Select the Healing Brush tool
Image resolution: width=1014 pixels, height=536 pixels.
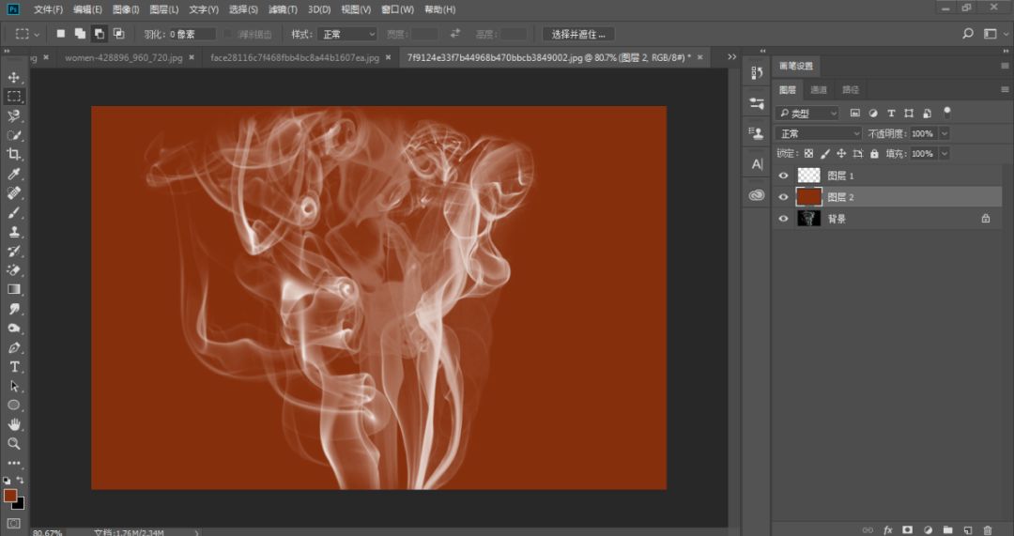13,192
